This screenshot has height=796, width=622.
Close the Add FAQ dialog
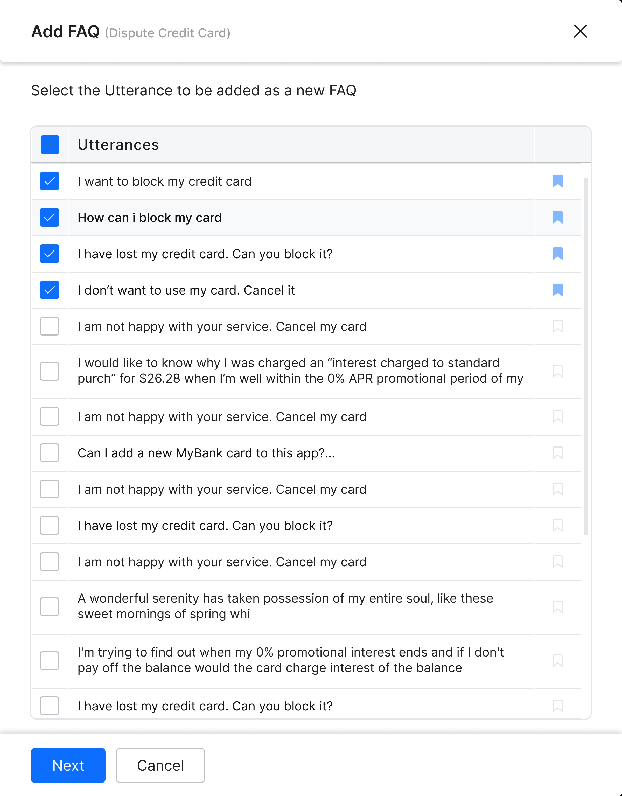click(x=580, y=31)
